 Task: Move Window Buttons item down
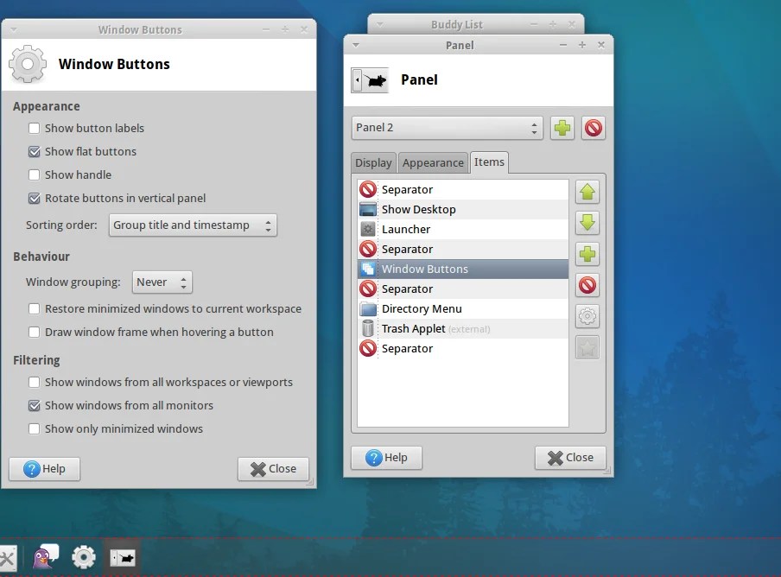coord(587,223)
